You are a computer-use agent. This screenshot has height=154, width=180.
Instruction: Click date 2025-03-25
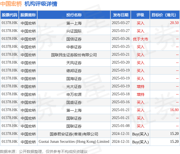pyautogui.click(x=121, y=47)
